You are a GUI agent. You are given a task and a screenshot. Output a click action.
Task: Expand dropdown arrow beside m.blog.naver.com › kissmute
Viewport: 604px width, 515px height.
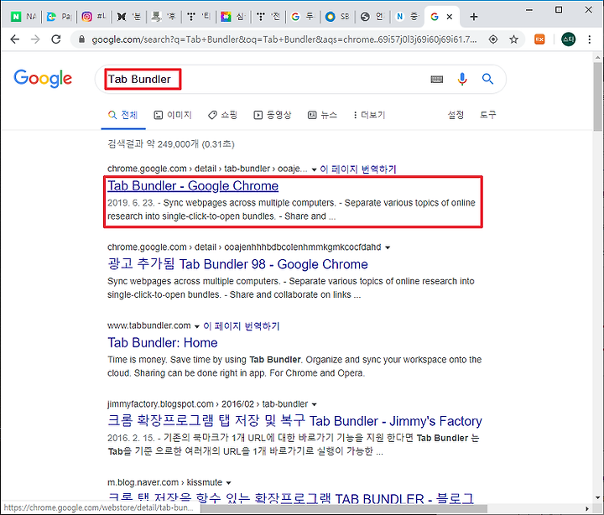(x=228, y=482)
